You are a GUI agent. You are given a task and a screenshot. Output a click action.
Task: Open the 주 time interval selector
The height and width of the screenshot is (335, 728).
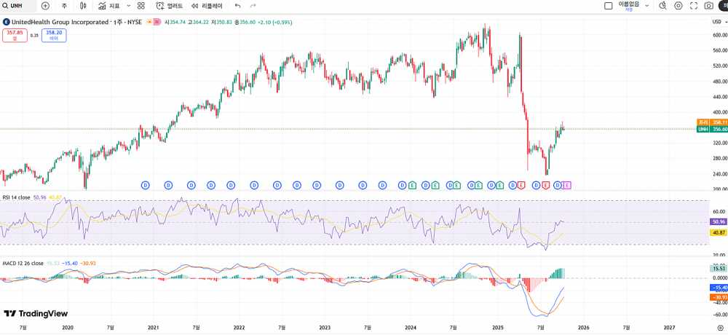(x=64, y=6)
